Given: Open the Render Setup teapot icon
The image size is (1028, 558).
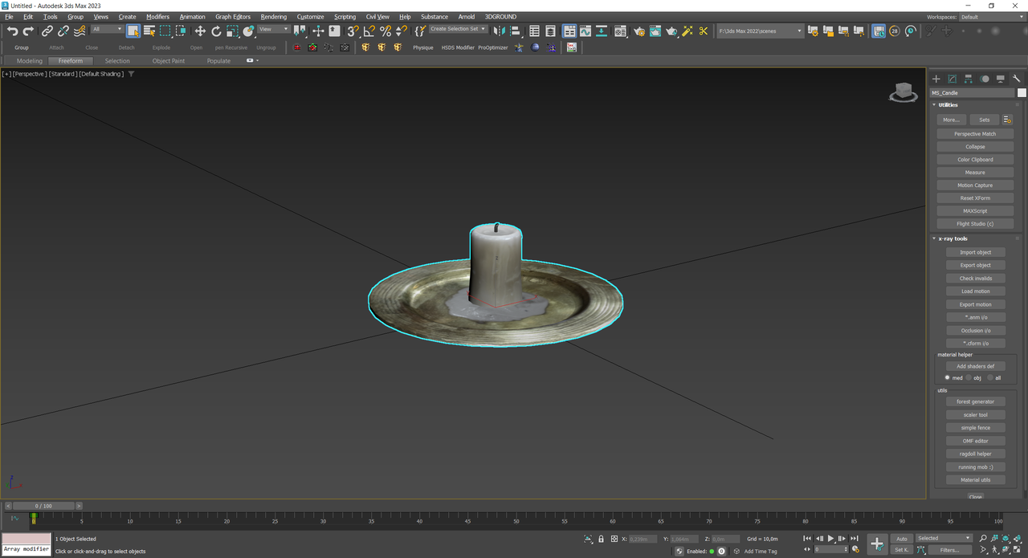Looking at the screenshot, I should 638,31.
